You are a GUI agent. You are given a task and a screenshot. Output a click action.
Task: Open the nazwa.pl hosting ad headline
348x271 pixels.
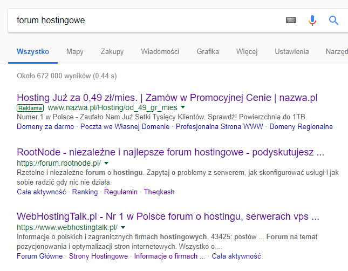(x=167, y=98)
